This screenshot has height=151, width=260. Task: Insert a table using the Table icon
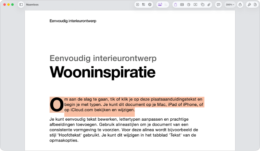pos(182,5)
